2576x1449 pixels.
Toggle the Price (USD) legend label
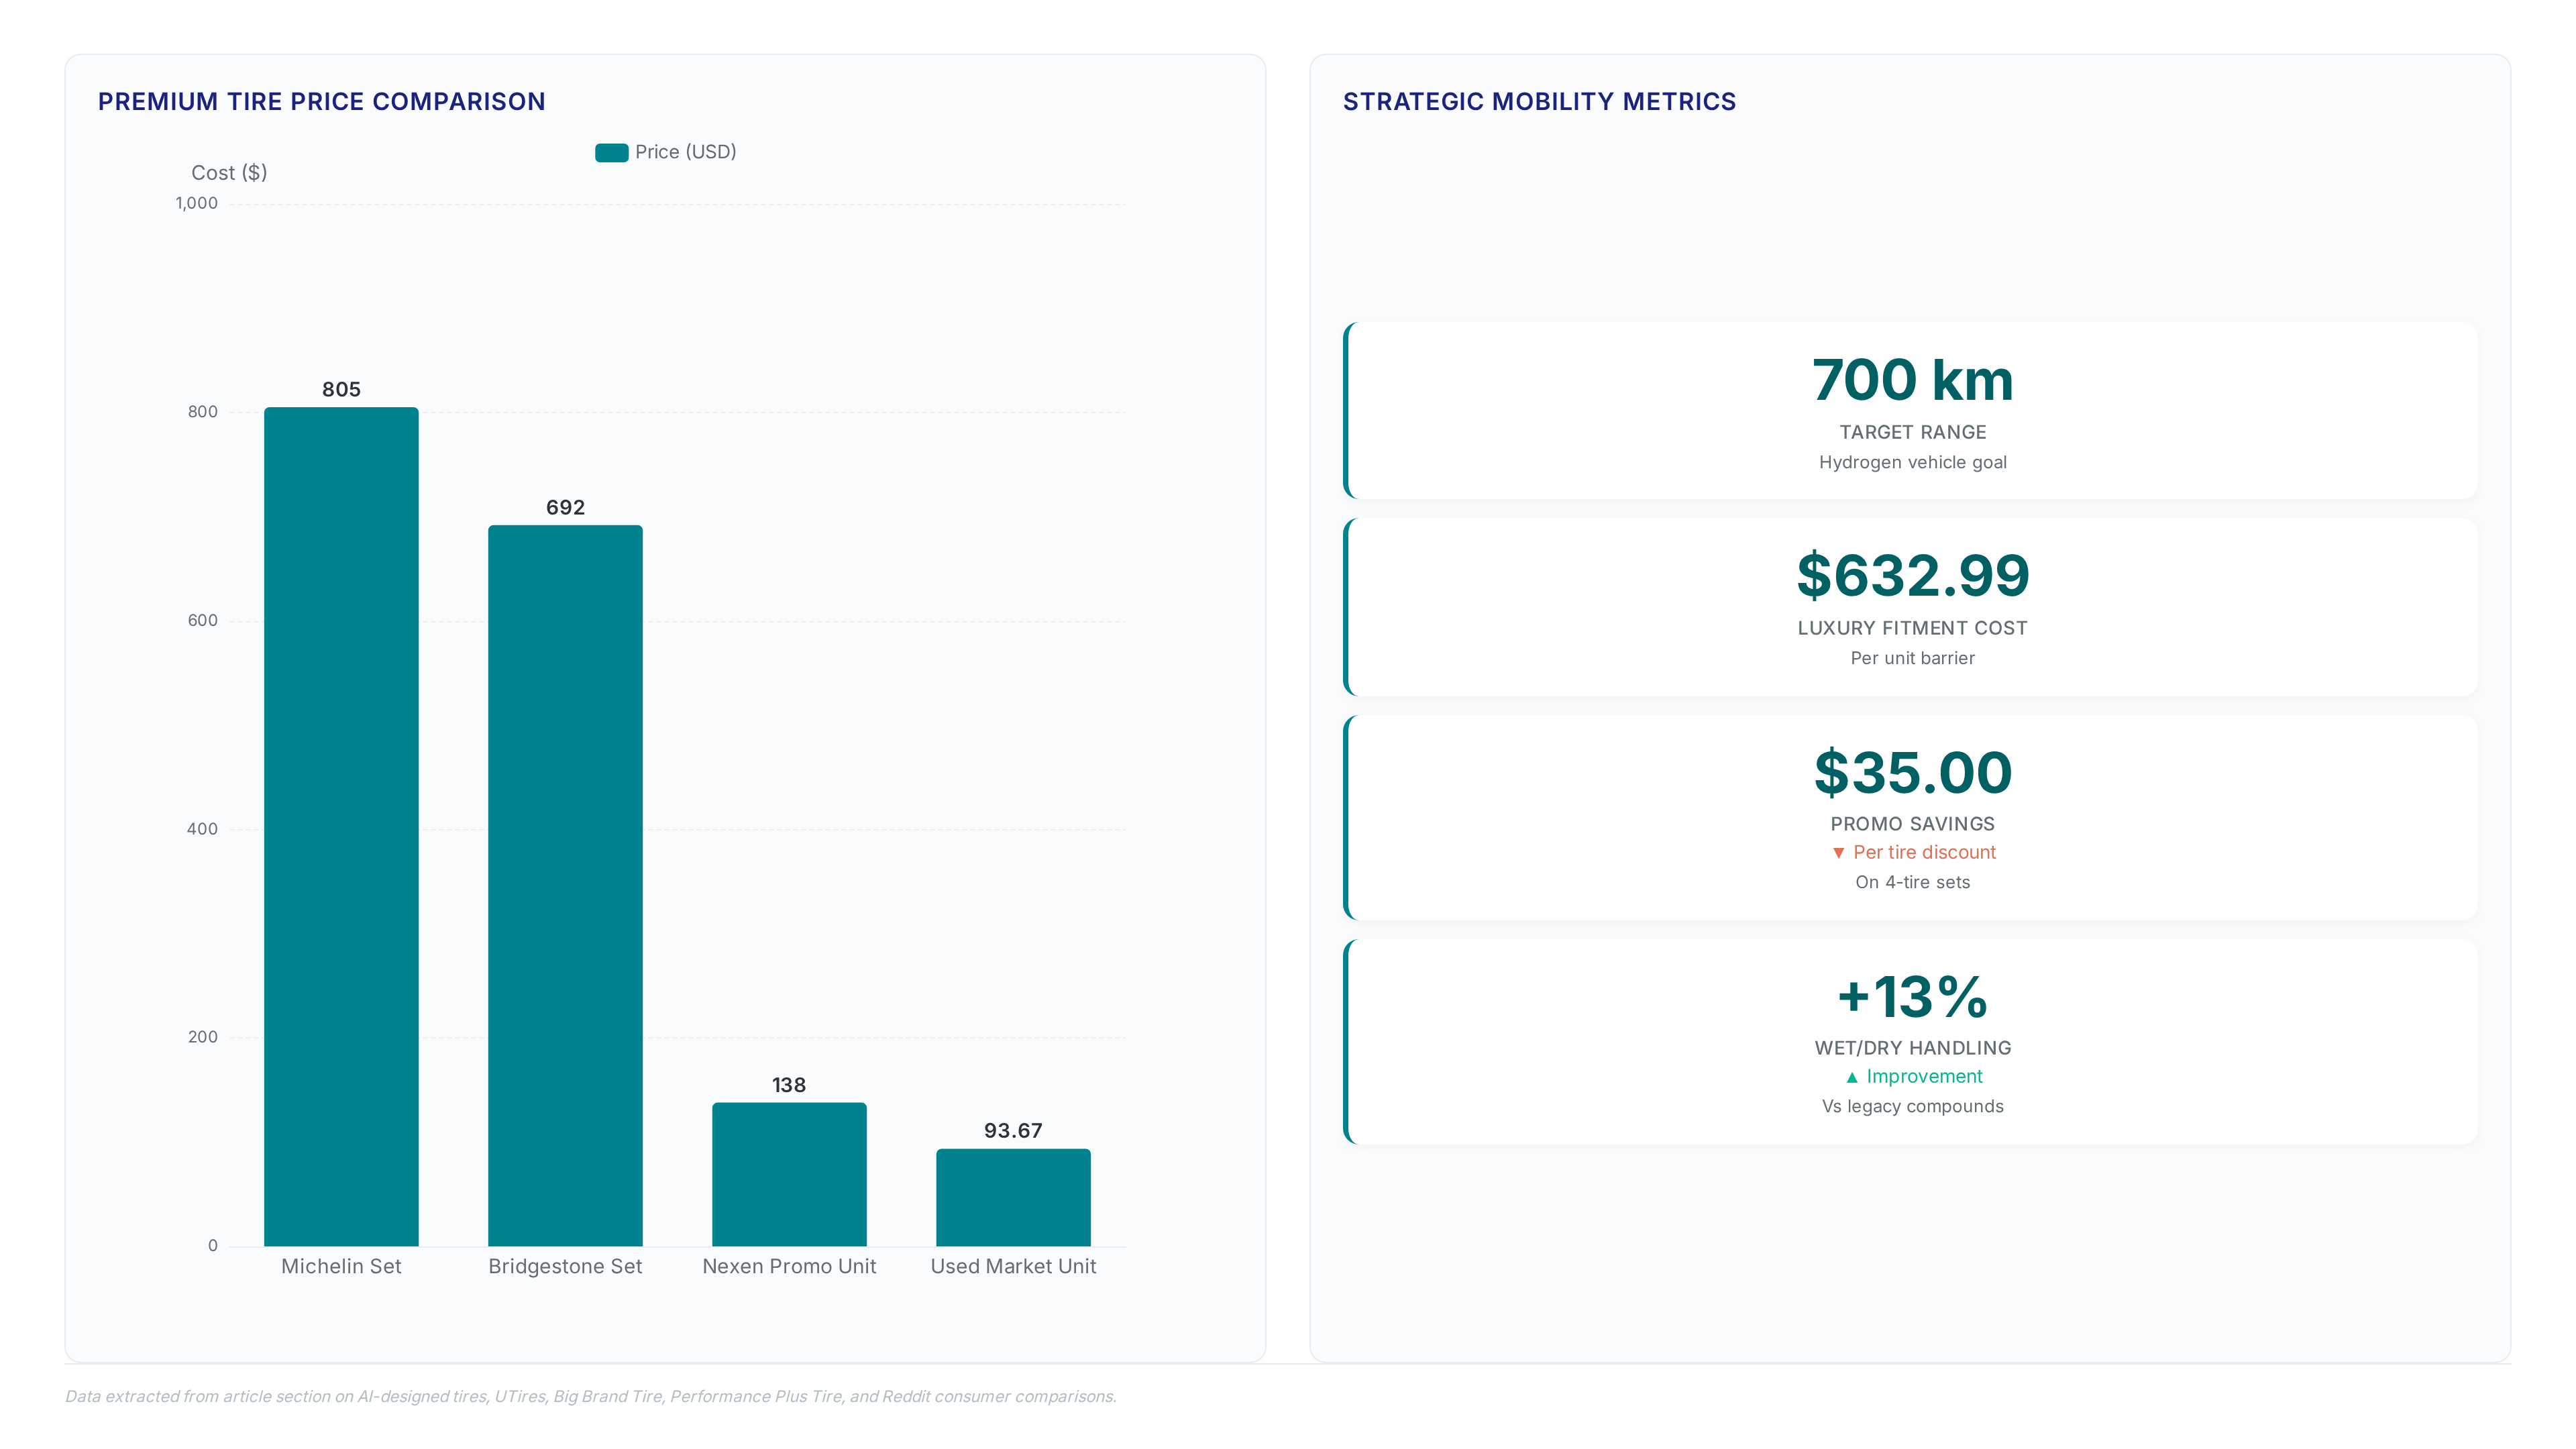click(685, 152)
